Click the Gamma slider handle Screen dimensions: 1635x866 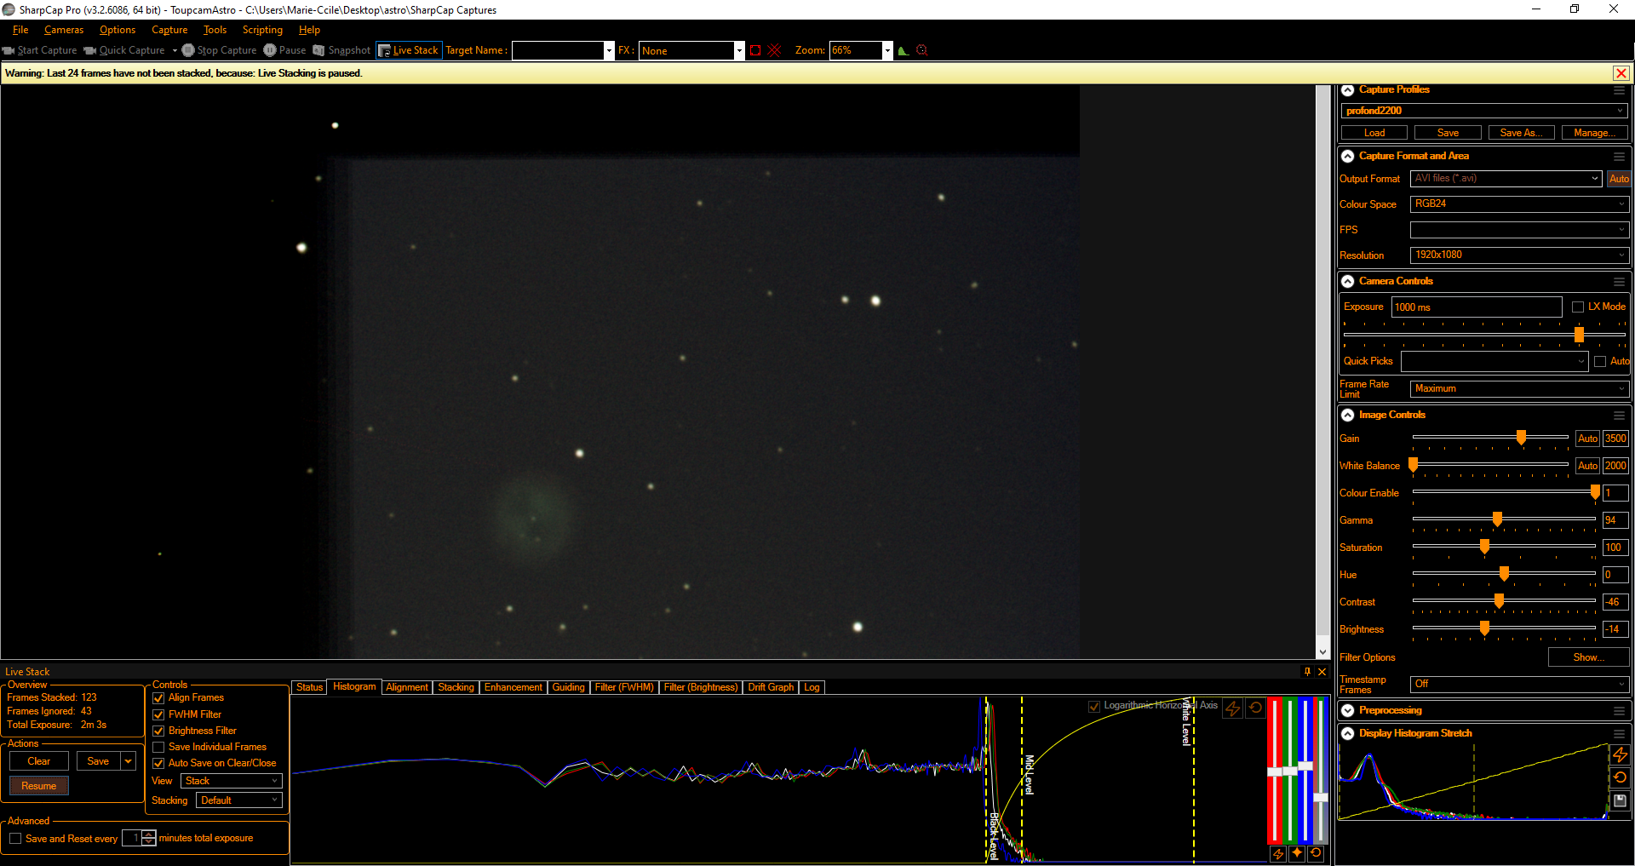pos(1497,519)
